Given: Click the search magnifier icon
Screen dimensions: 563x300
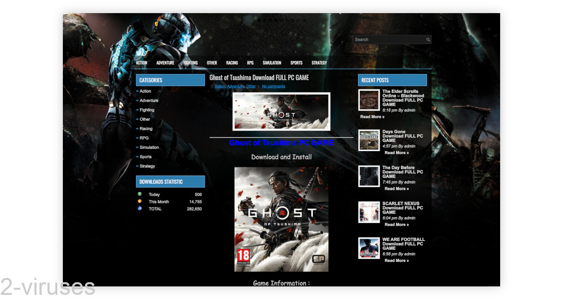Looking at the screenshot, I should click(428, 40).
